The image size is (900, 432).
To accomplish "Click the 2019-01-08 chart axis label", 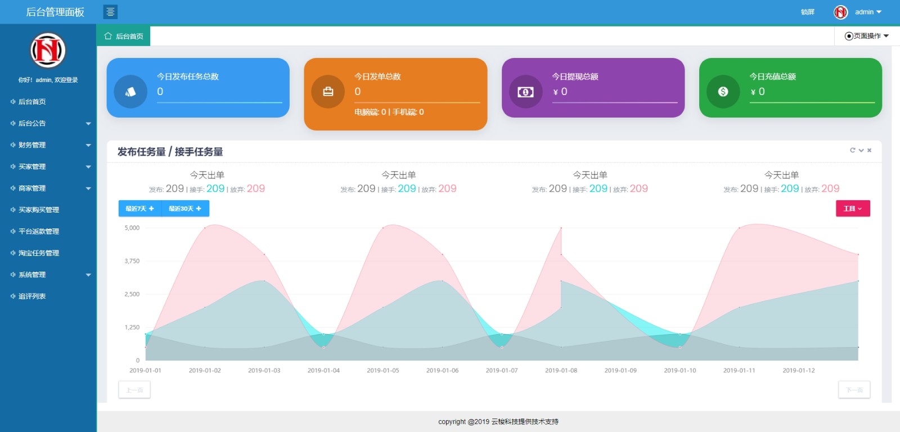I will click(x=561, y=370).
